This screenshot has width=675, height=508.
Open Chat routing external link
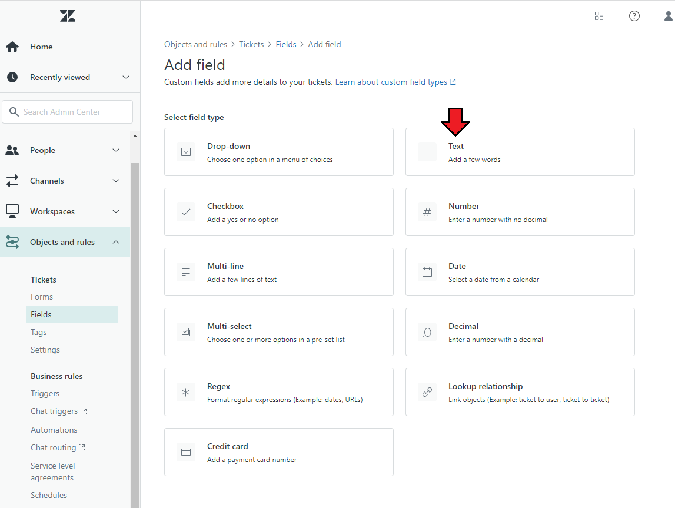[58, 448]
